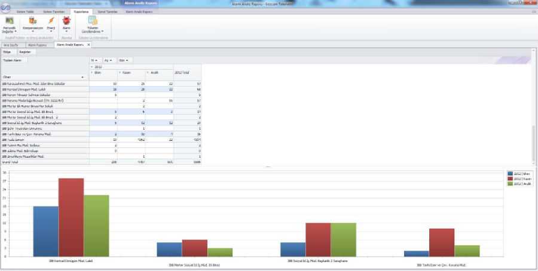Sort by the Ay field header
The height and width of the screenshot is (271, 538).
(109, 60)
